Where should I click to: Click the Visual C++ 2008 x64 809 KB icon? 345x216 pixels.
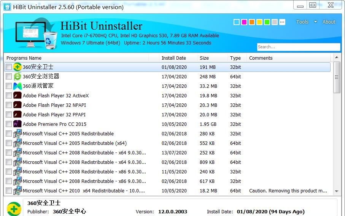pos(17,162)
